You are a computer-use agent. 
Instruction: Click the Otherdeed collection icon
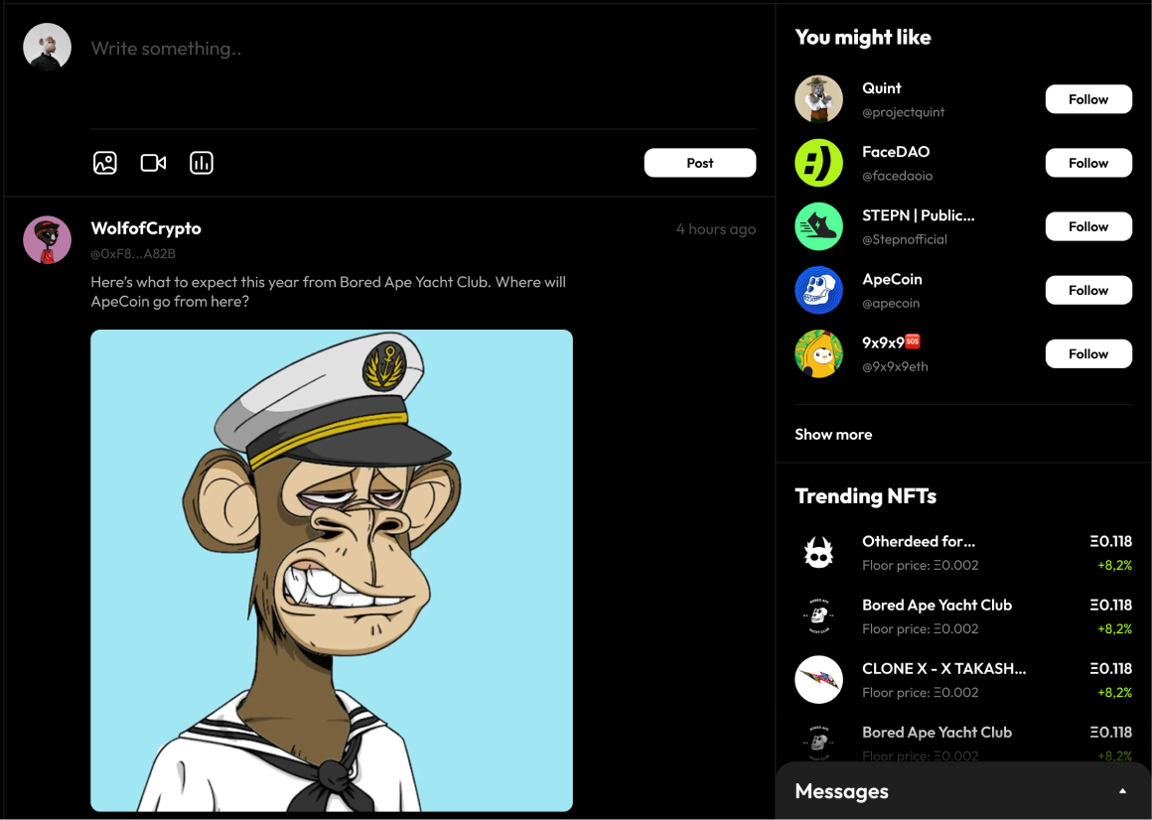coord(819,553)
